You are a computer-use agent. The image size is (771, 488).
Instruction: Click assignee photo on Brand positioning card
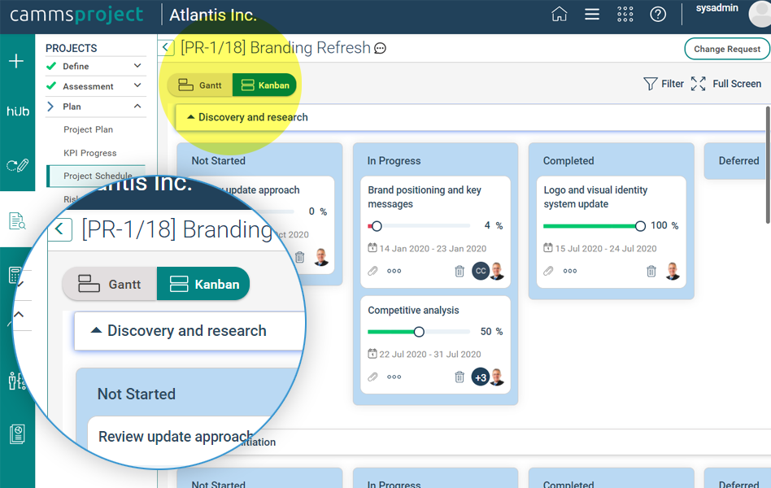[x=497, y=271]
